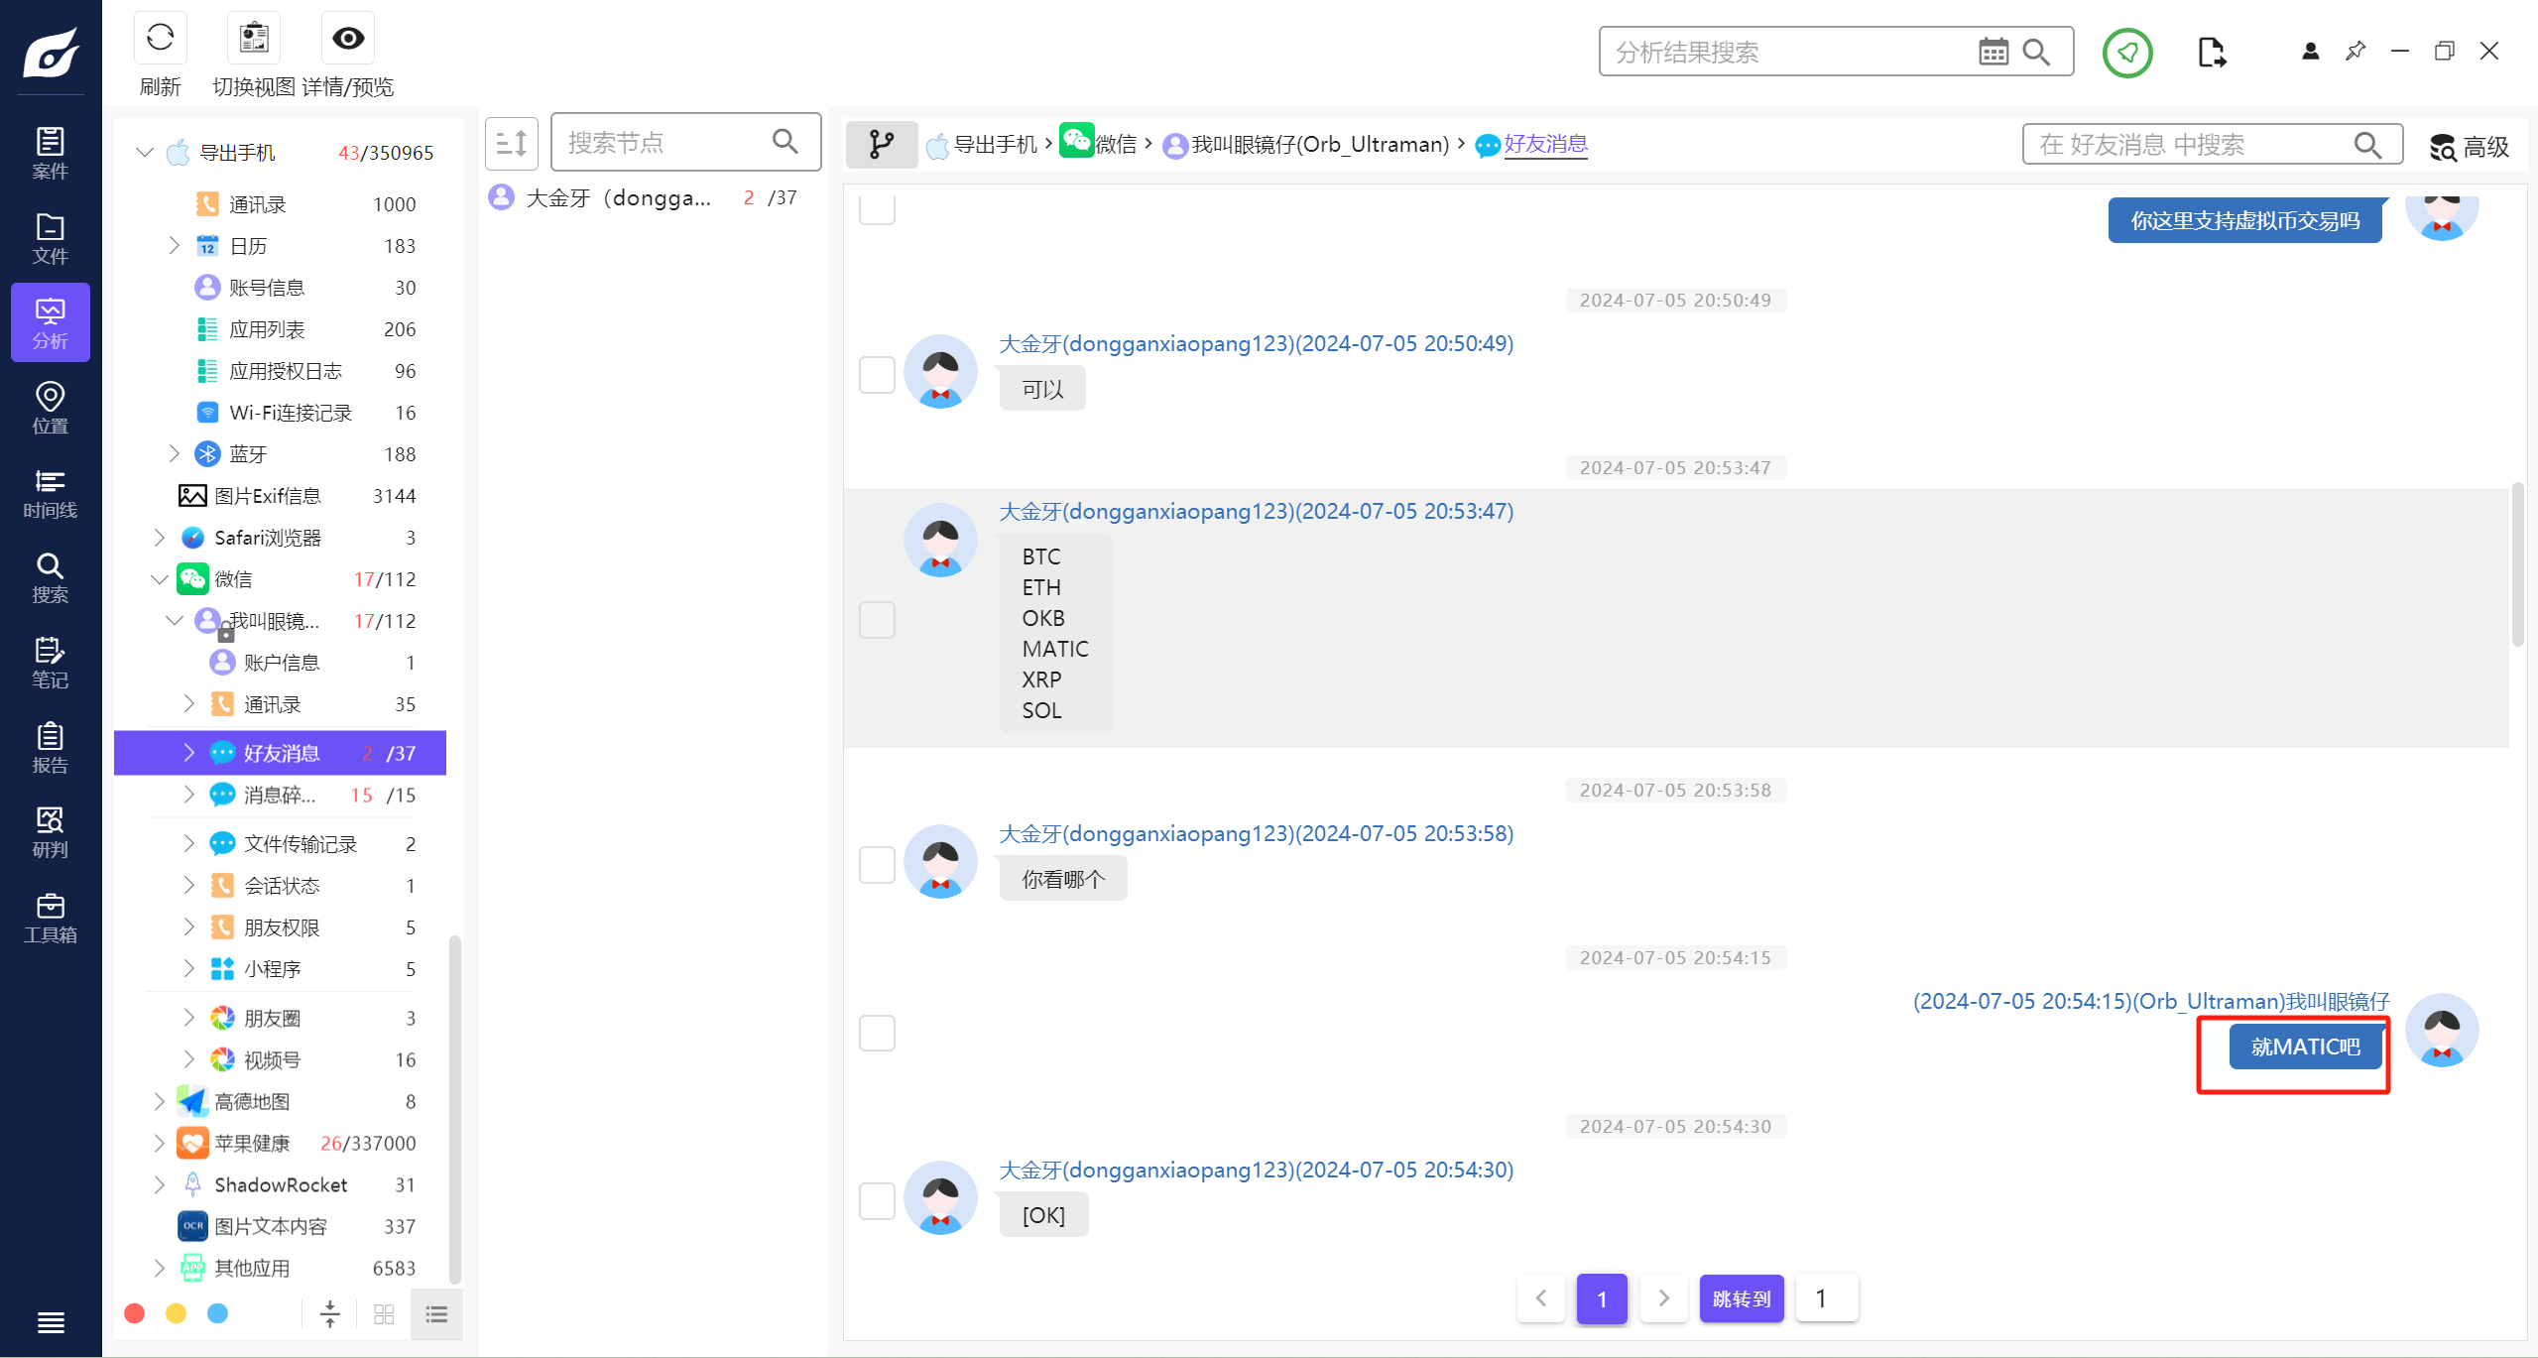Open the Toolbox sidebar icon
Image resolution: width=2538 pixels, height=1358 pixels.
(x=50, y=919)
